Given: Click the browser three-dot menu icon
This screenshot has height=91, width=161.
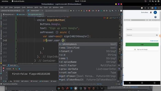Looking at the screenshot, I should tap(159, 8).
